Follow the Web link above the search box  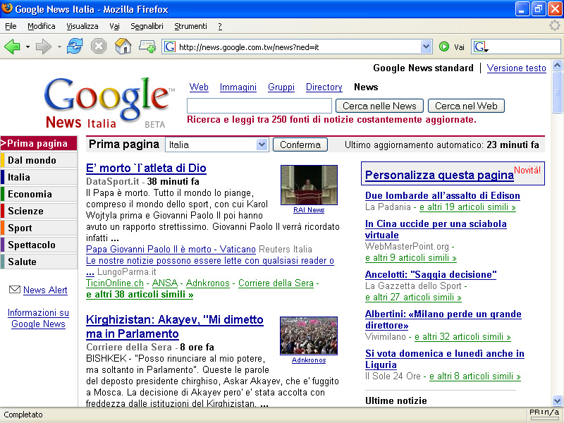(199, 87)
